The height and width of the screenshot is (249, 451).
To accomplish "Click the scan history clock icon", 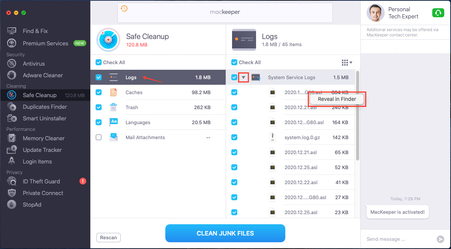I will tap(124, 8).
